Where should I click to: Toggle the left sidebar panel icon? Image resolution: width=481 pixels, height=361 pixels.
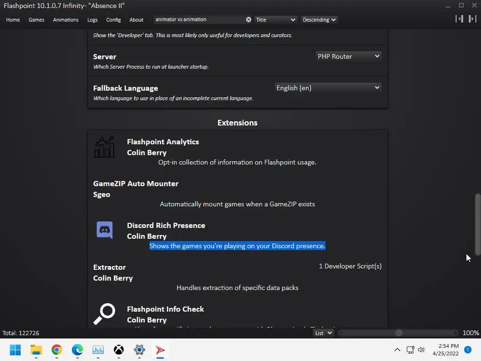click(x=459, y=19)
